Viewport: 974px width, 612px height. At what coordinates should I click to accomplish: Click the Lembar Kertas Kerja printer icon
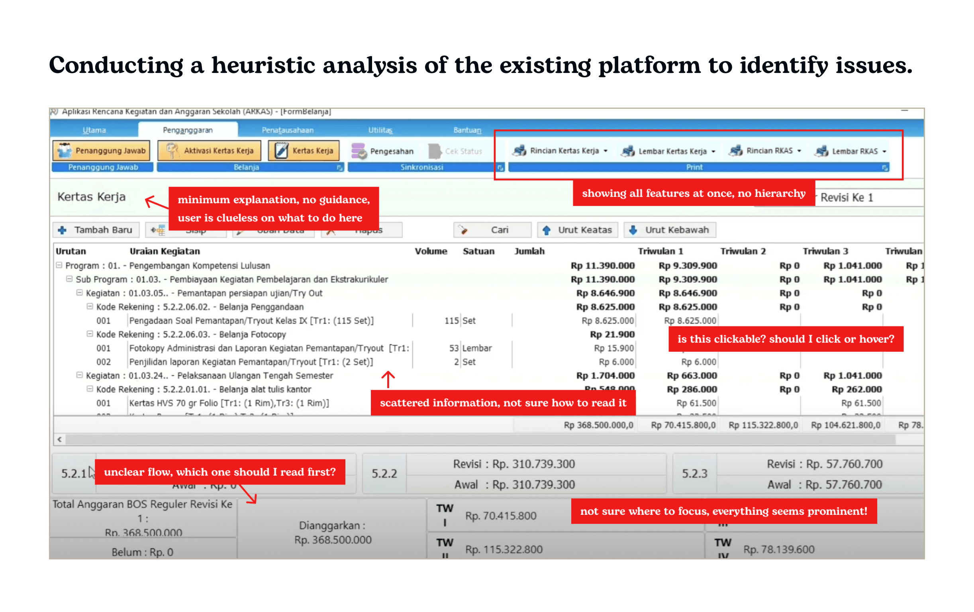pos(627,151)
